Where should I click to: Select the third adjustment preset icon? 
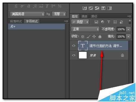point(97,8)
